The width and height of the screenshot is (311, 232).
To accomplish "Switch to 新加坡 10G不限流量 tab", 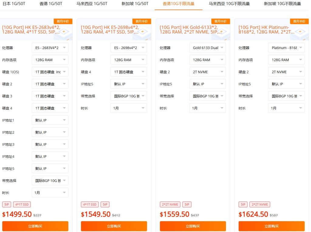I will (x=282, y=4).
